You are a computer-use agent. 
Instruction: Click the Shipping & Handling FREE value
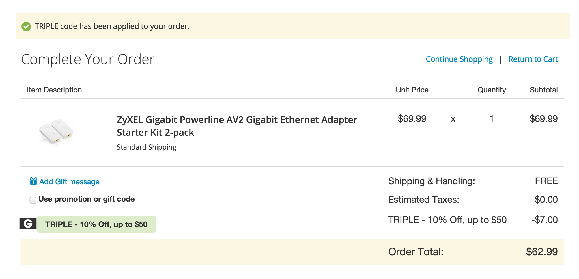(547, 181)
